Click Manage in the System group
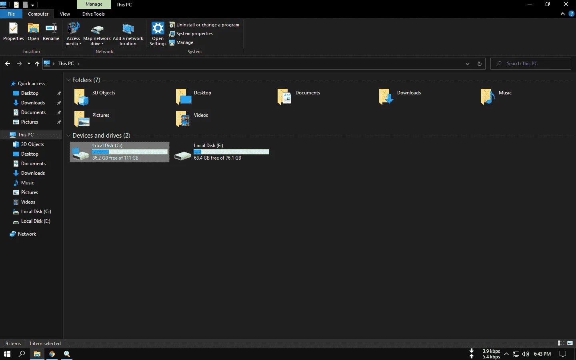576x360 pixels. click(181, 42)
